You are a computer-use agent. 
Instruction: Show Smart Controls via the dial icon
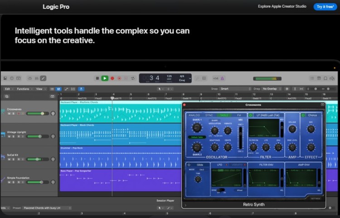click(30, 78)
